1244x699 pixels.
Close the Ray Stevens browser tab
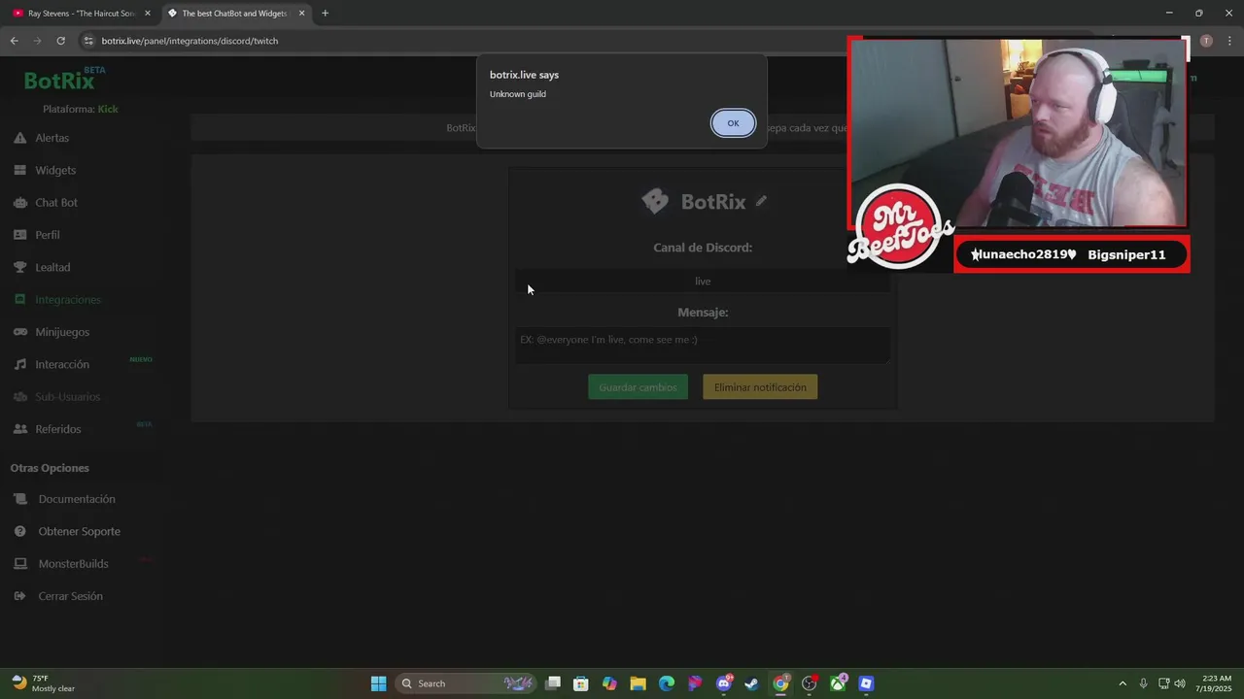click(x=148, y=14)
